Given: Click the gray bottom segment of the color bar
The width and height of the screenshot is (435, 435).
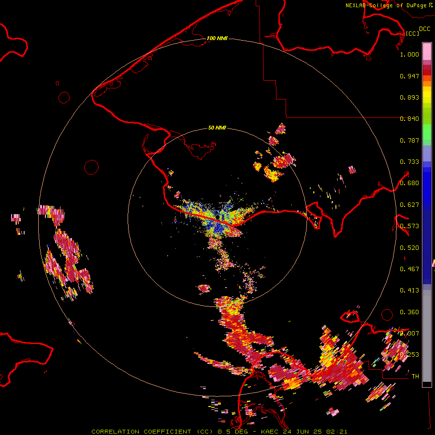Looking at the screenshot, I should 427,336.
